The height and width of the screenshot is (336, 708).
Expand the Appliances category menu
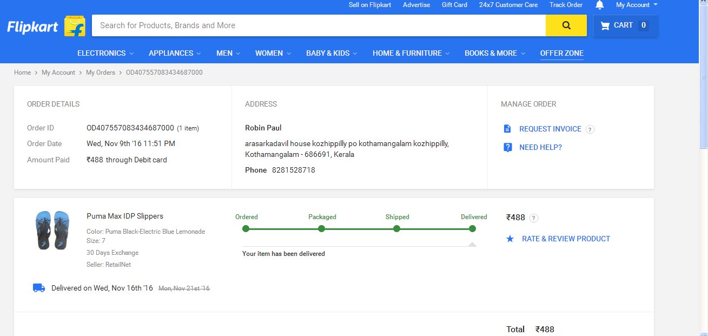pos(175,53)
